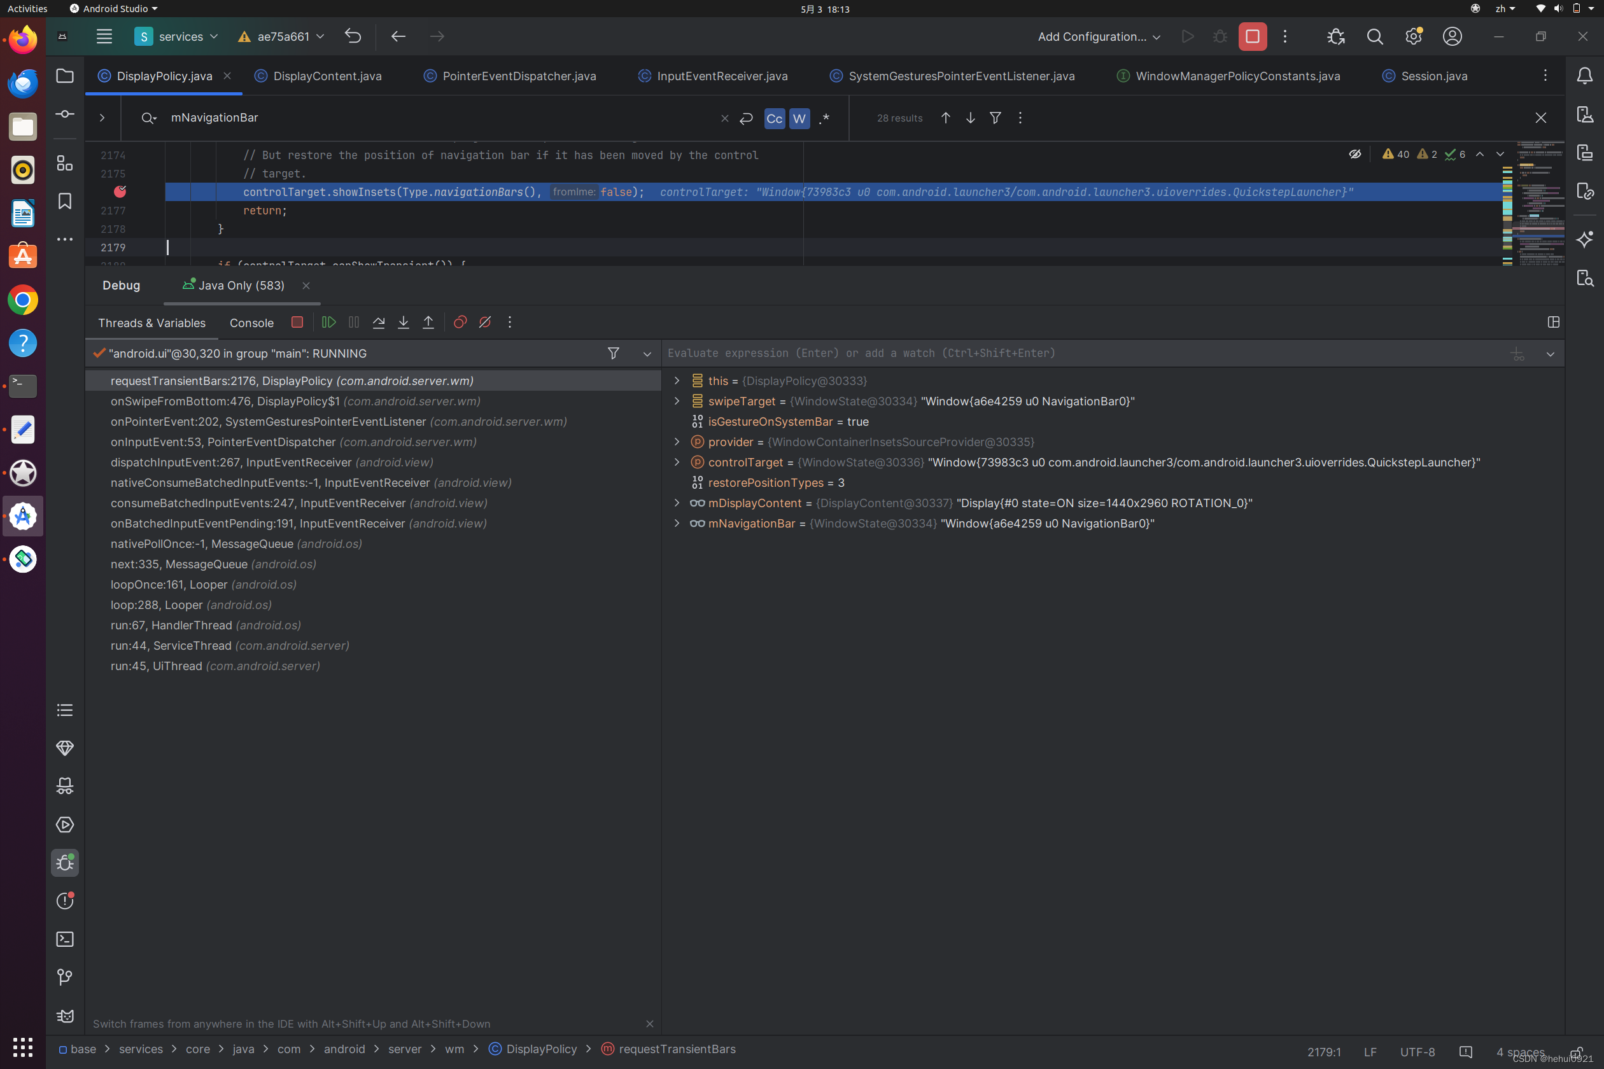Image resolution: width=1604 pixels, height=1069 pixels.
Task: Click the editor error stripe minimap
Action: (1539, 203)
